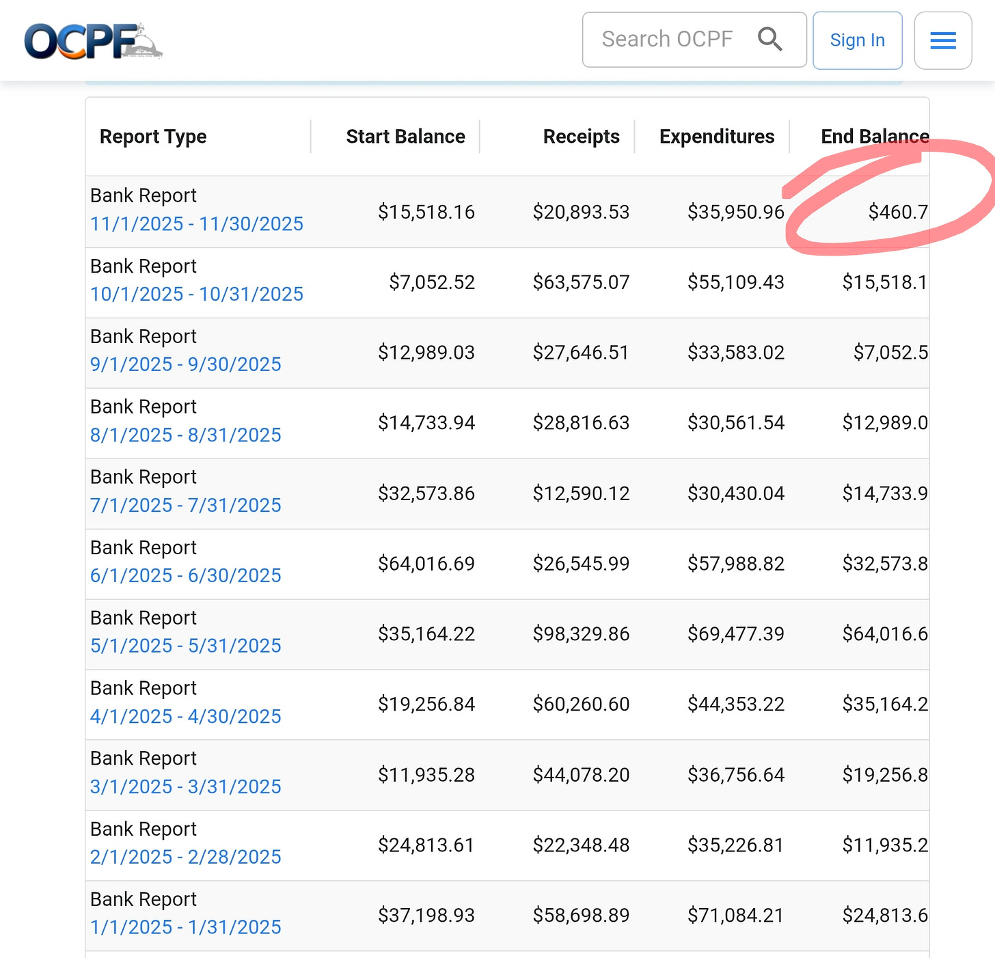The height and width of the screenshot is (958, 995).
Task: Open the 7/1/2025 - 7/31/2025 bank report
Action: (186, 506)
